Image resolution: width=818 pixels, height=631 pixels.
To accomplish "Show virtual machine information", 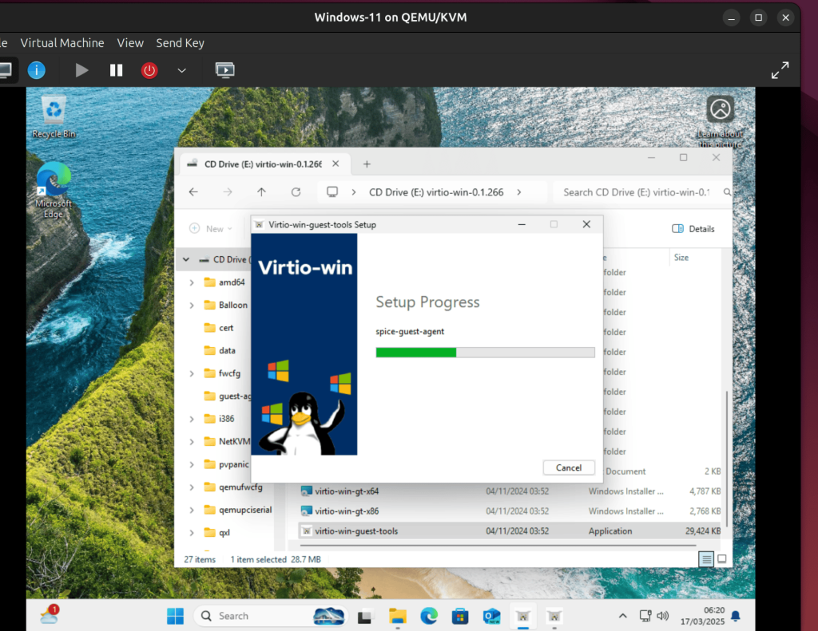I will pos(36,70).
